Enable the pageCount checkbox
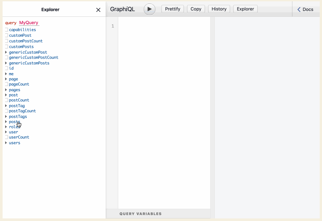This screenshot has width=322, height=221. [6, 84]
